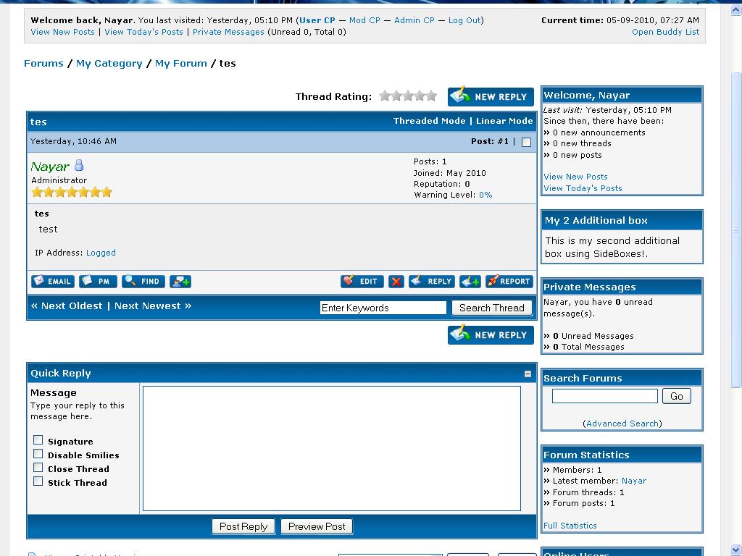Viewport: 742px width, 556px height.
Task: Go to Next Newest thread
Action: click(x=153, y=306)
